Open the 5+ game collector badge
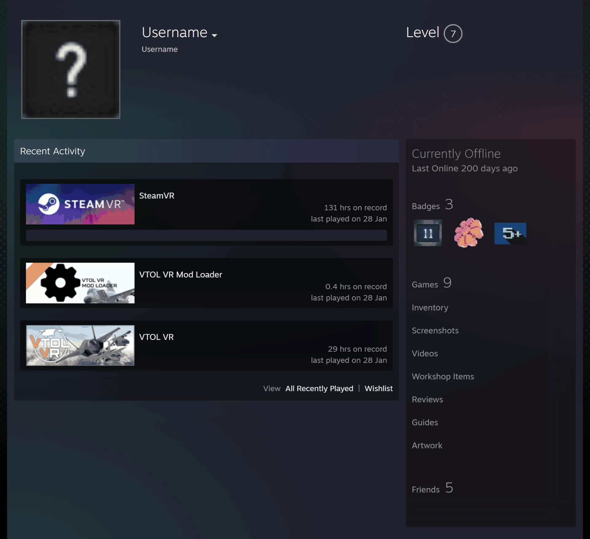The width and height of the screenshot is (590, 539). click(x=510, y=233)
